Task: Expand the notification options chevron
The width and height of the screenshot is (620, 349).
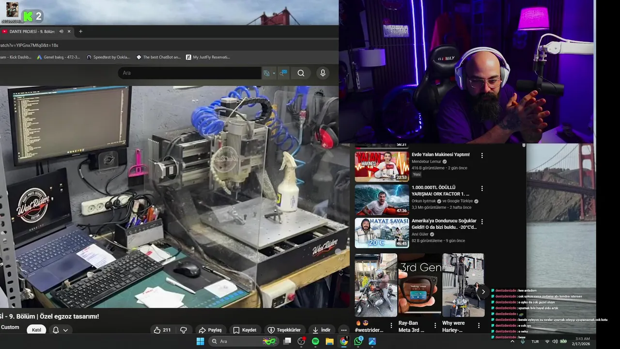Action: click(65, 330)
